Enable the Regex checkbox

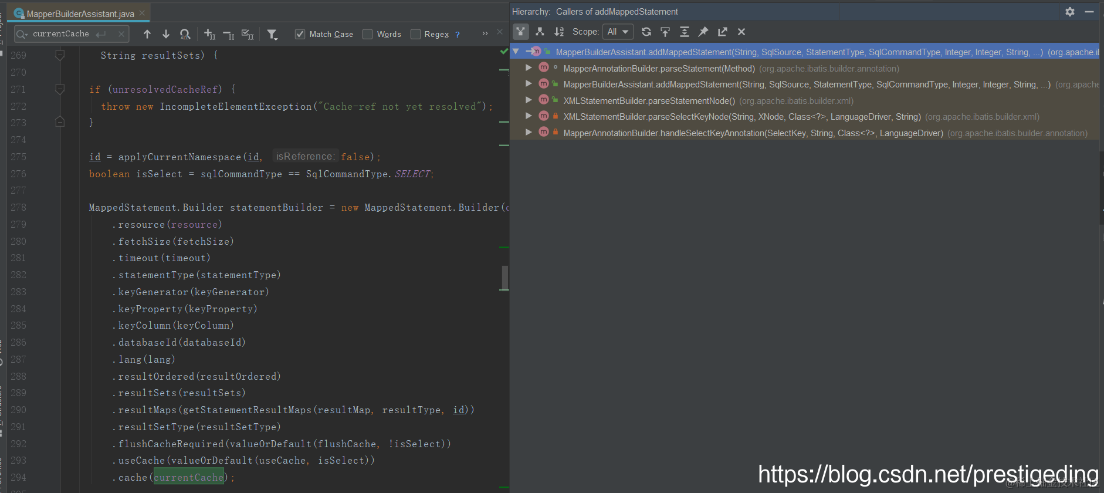(x=415, y=34)
